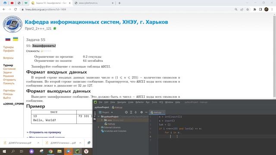Open PyCharm File menu
This screenshot has width=276, height=155.
click(x=100, y=102)
